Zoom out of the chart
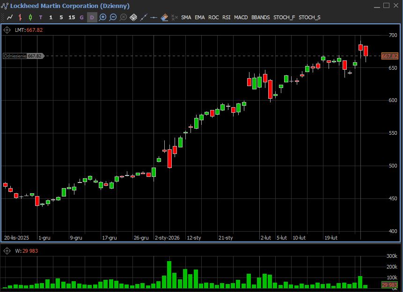Viewport: 403px width, 292px height. 113,17
